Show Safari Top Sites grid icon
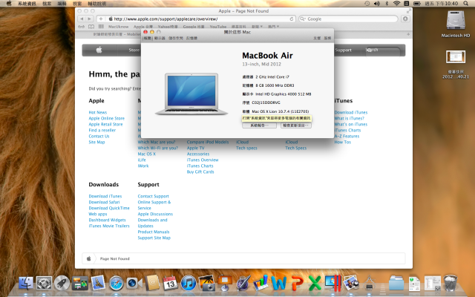Viewport: 475px width, 297px height. [101, 27]
